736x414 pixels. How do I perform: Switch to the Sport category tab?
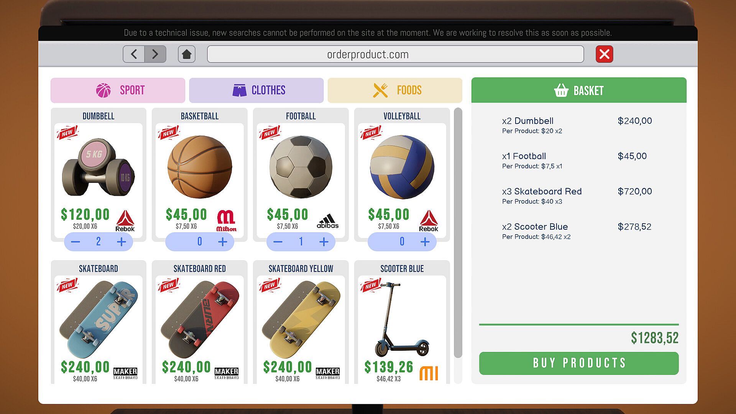click(118, 90)
